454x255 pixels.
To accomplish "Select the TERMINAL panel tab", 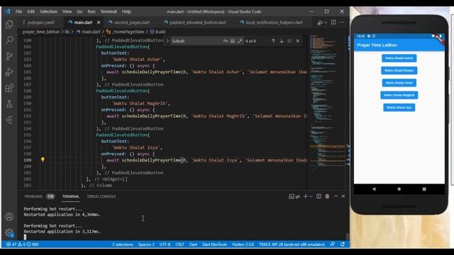I will (x=71, y=196).
